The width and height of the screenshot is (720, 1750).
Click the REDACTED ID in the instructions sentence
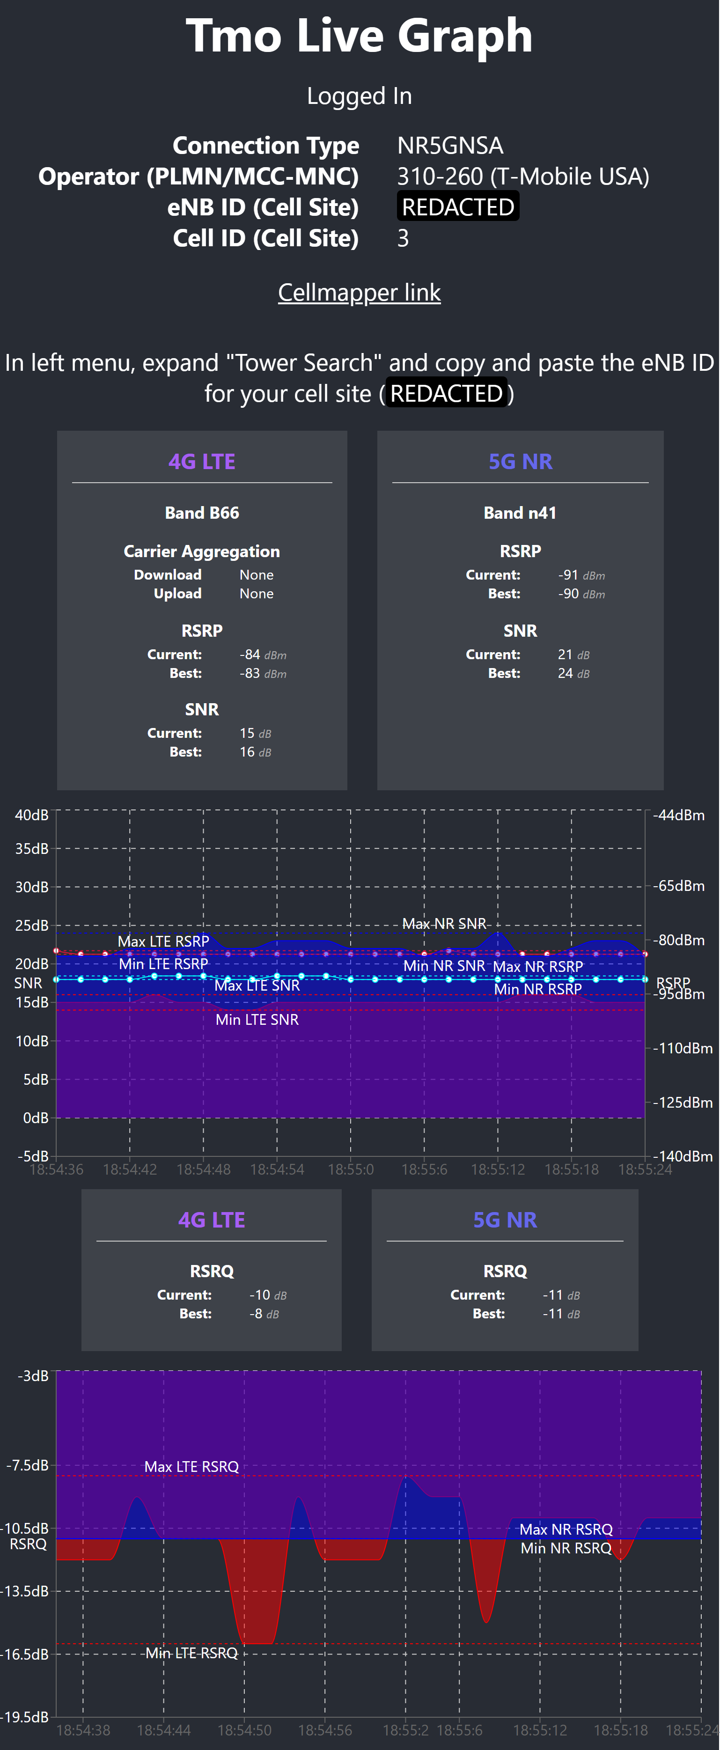(446, 393)
